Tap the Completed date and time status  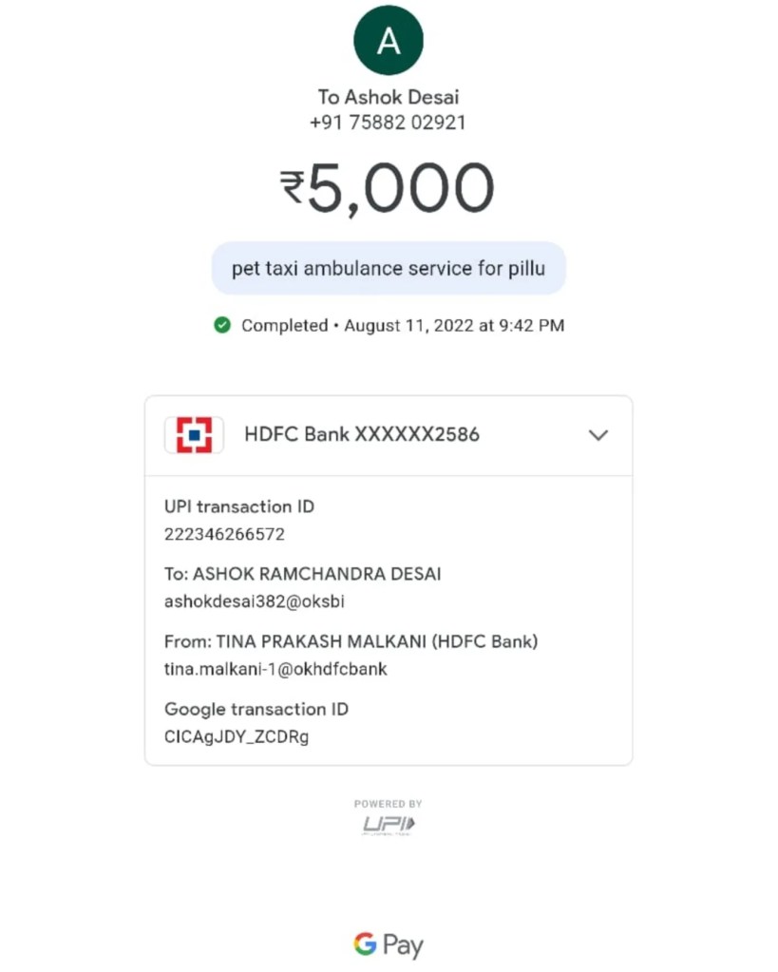(x=402, y=325)
